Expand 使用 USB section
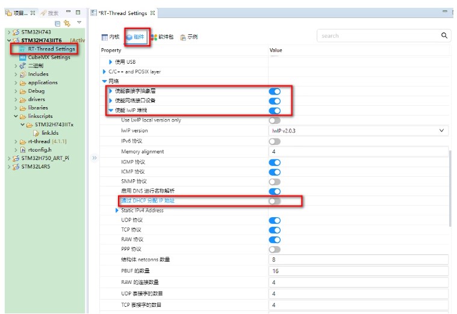Screen dimensions: 457x314 (x=110, y=62)
